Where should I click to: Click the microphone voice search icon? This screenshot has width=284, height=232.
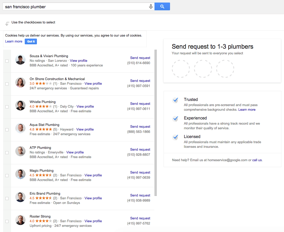[151, 7]
